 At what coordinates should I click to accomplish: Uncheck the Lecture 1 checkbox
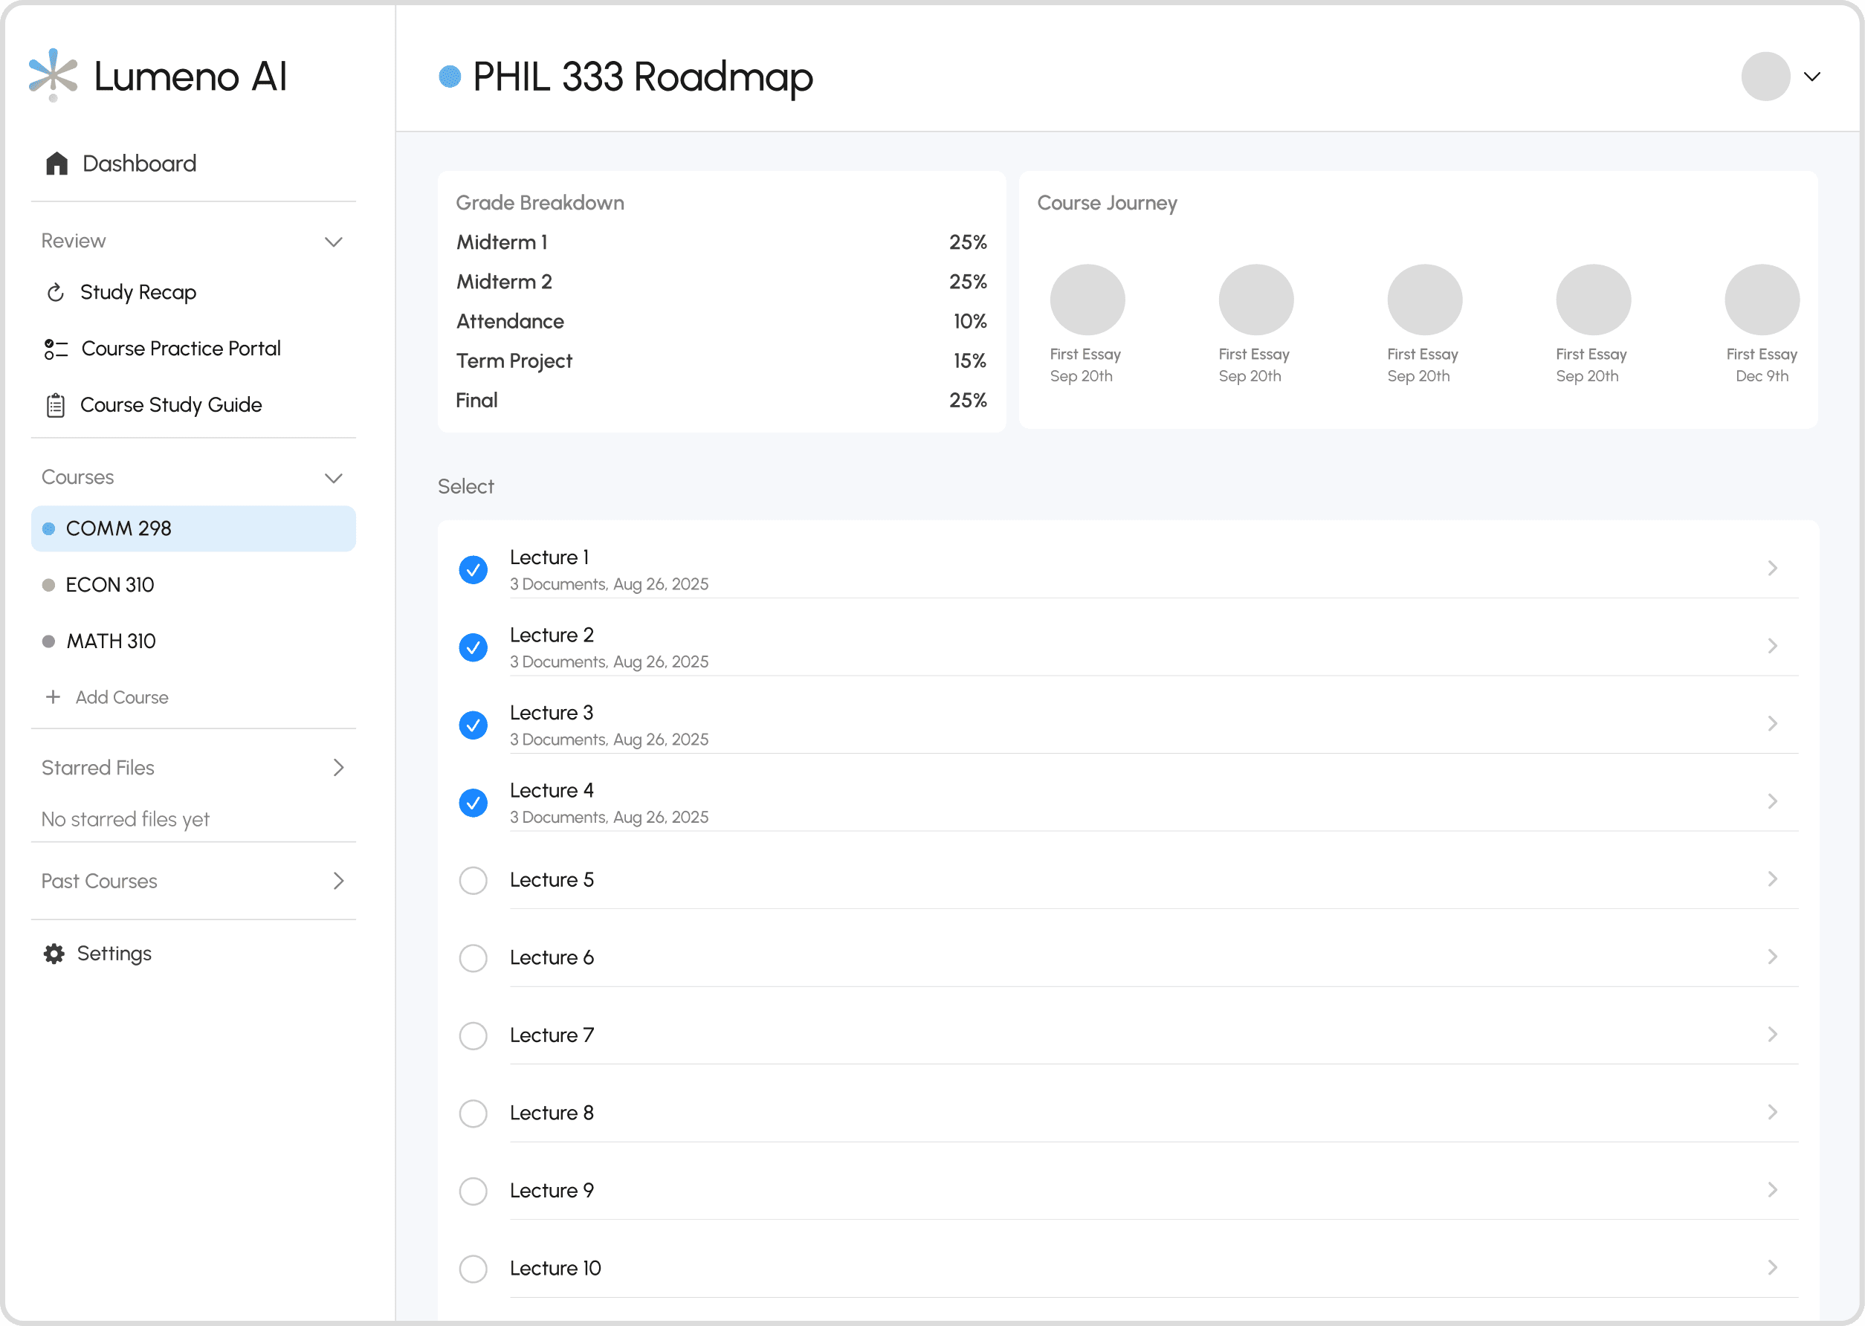coord(473,570)
